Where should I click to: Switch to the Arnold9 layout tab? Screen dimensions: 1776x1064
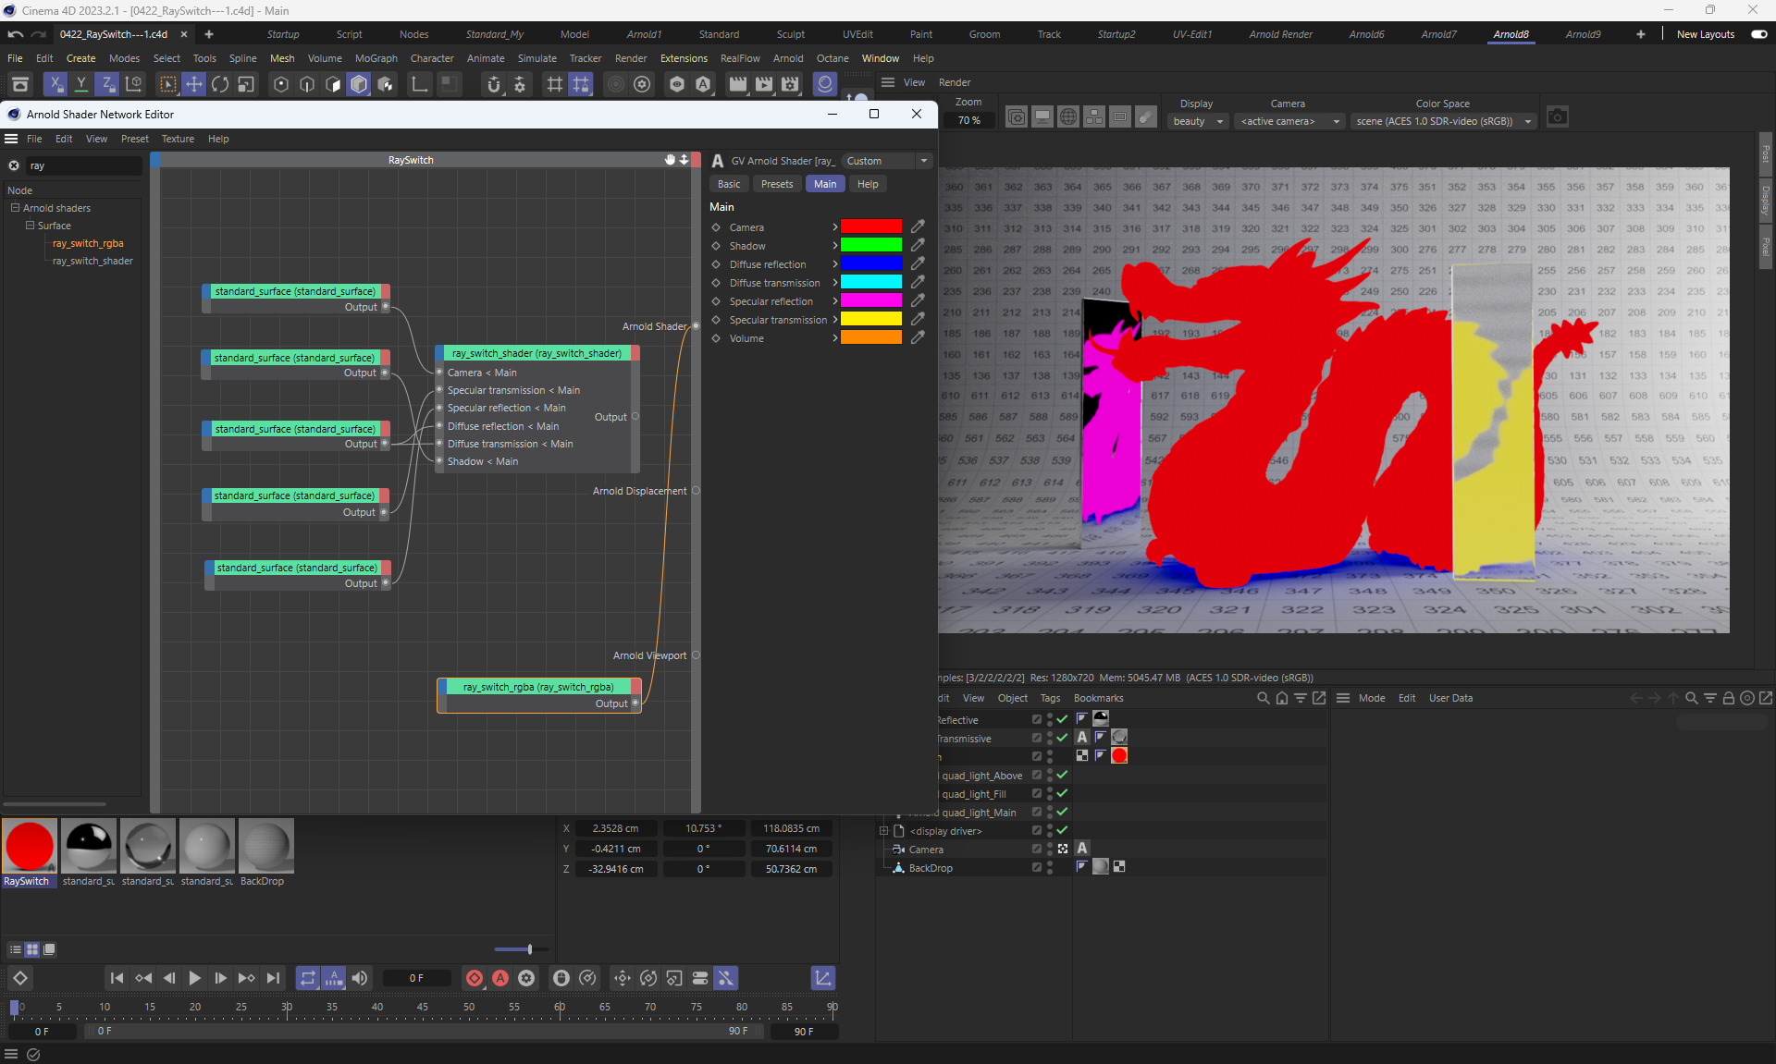click(1583, 34)
